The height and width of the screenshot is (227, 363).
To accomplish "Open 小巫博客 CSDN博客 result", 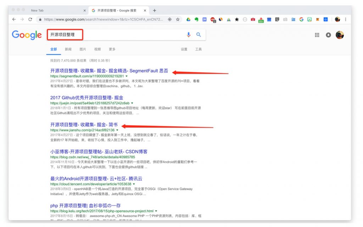I will [99, 152].
